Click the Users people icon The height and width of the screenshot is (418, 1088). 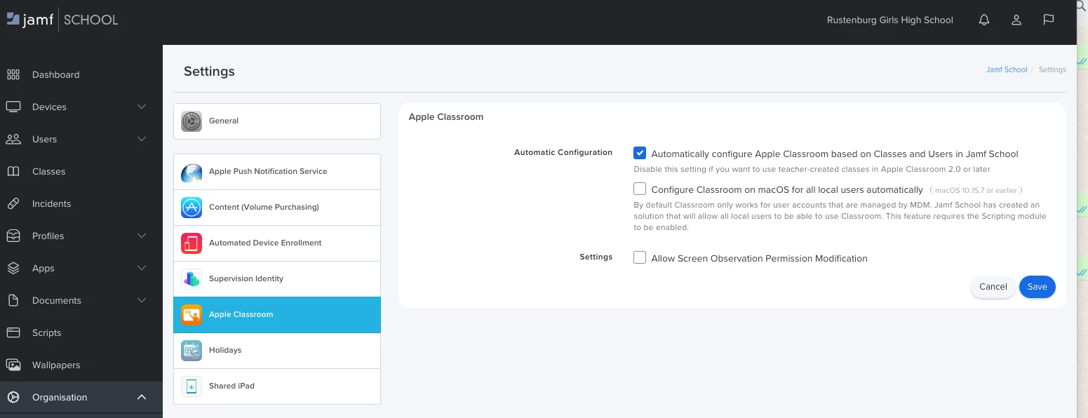[13, 139]
